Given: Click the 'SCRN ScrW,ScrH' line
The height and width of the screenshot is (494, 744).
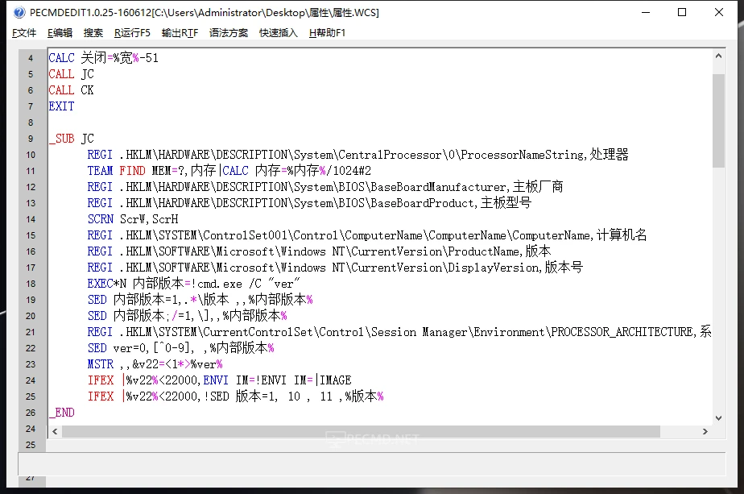Looking at the screenshot, I should pyautogui.click(x=133, y=219).
